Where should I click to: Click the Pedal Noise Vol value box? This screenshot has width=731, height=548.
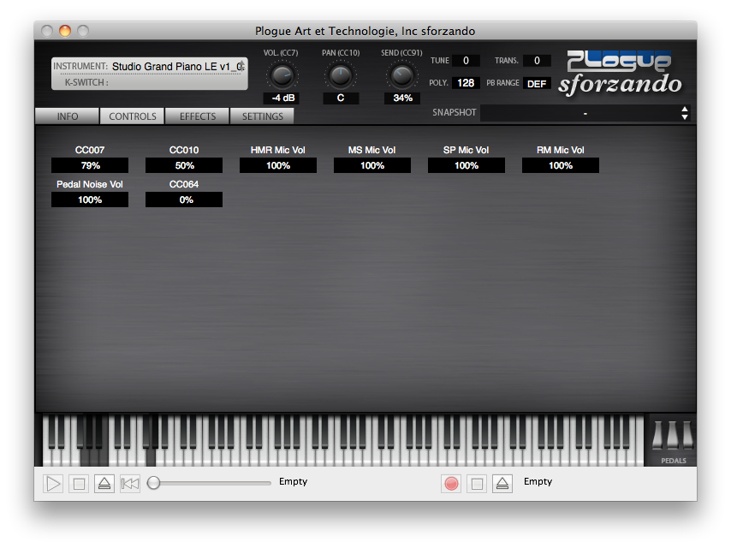(x=90, y=200)
